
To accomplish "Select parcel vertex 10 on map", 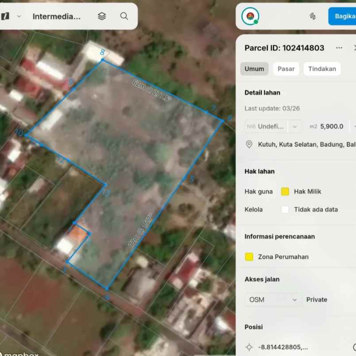I will 26,135.
